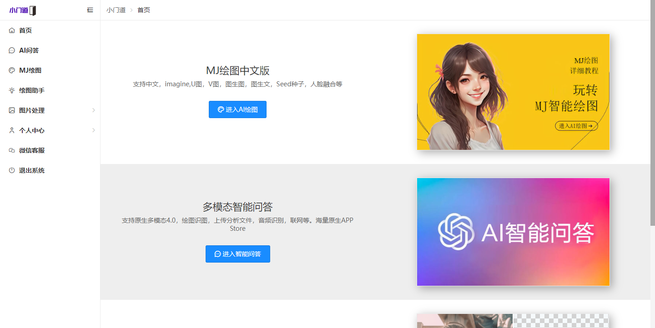This screenshot has height=328, width=655.
Task: Click 首页 in the breadcrumb
Action: tap(144, 10)
